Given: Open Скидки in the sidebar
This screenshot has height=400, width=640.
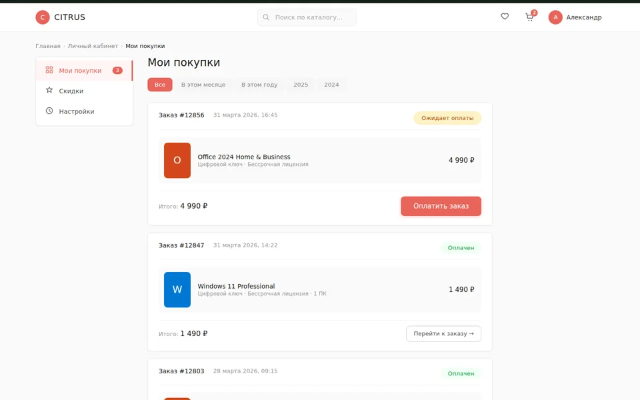Looking at the screenshot, I should (x=84, y=91).
